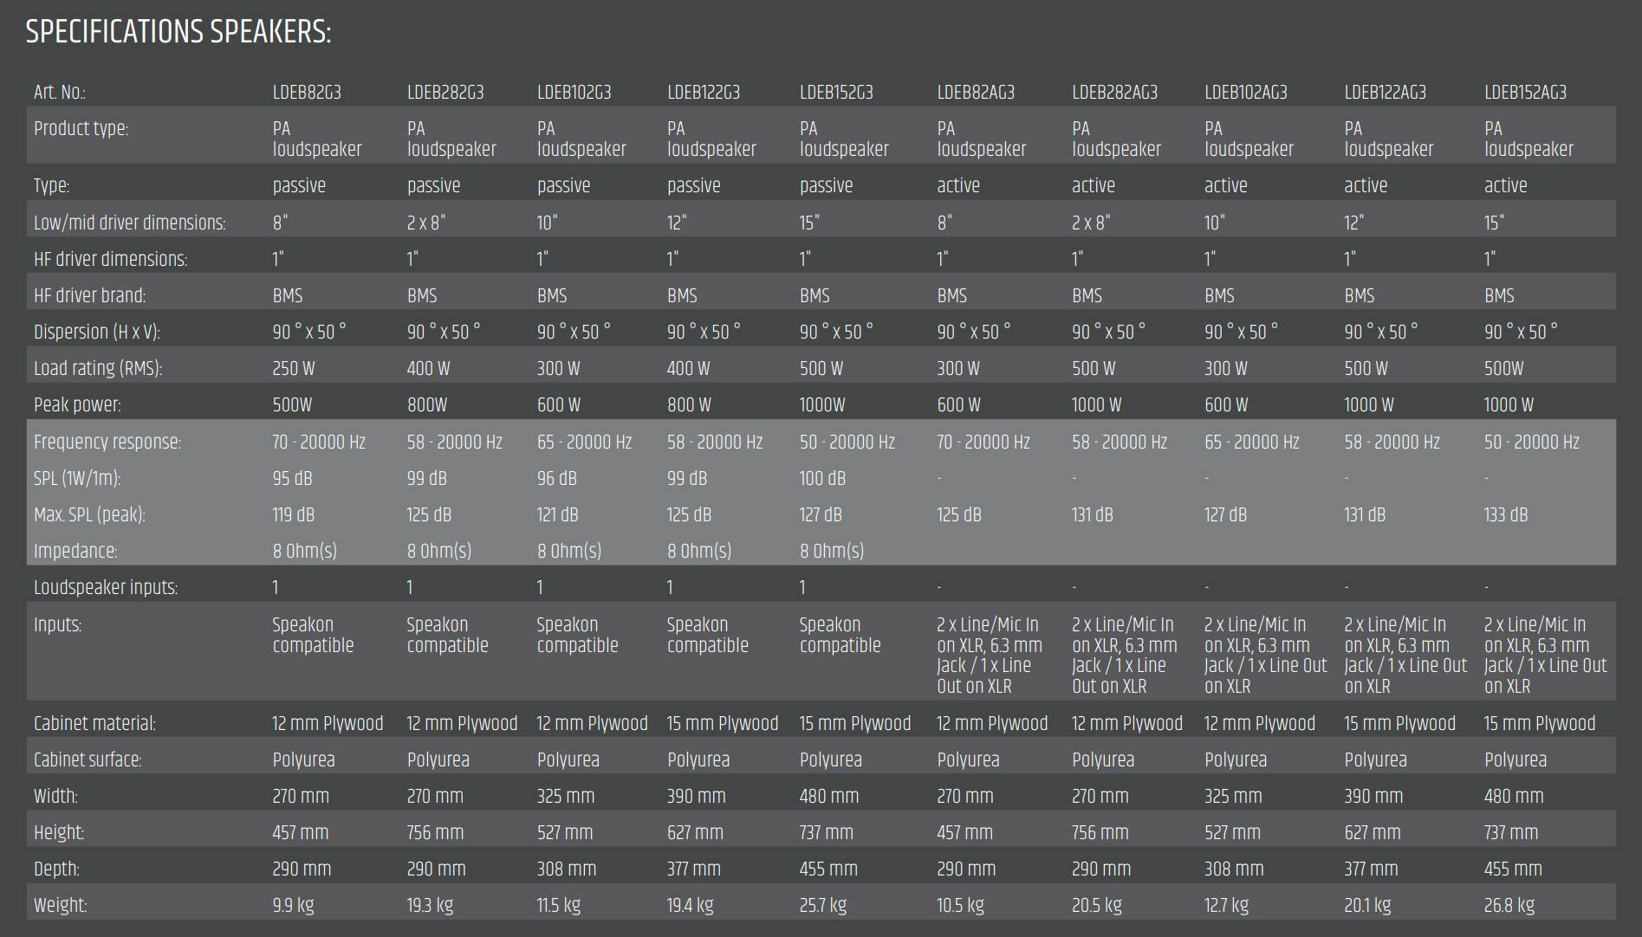Click the Load rating (RMS) label
1642x937 pixels.
[x=98, y=369]
